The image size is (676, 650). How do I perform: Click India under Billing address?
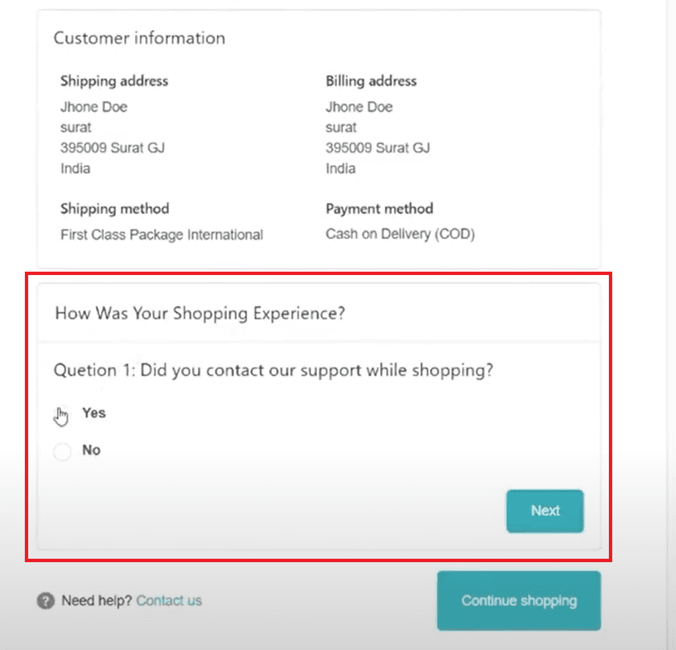click(x=340, y=168)
